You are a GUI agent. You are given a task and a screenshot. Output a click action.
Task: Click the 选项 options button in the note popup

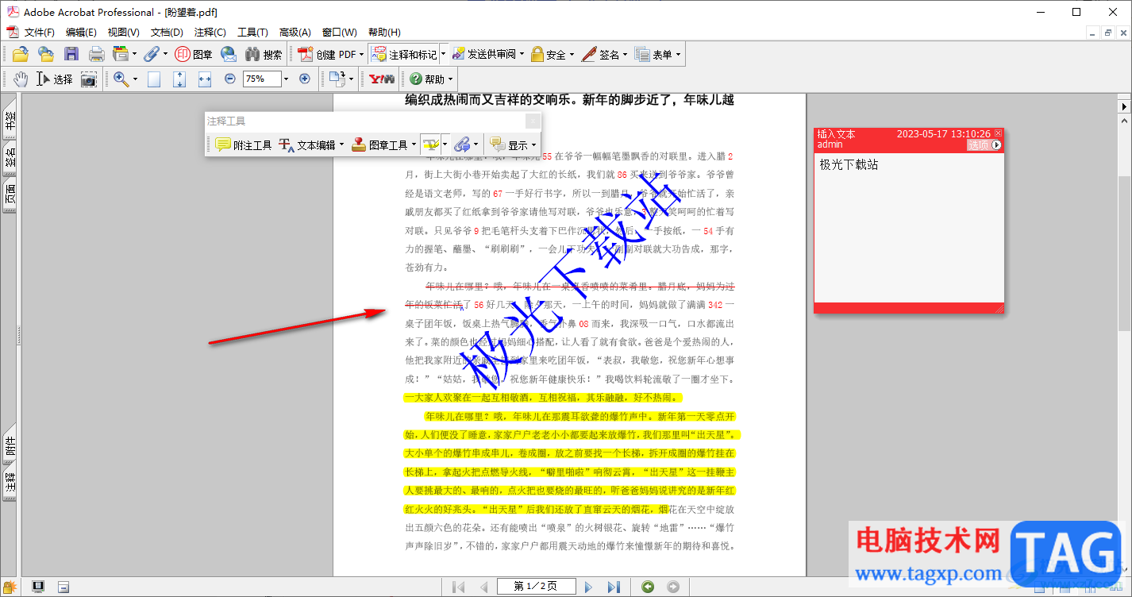[984, 145]
